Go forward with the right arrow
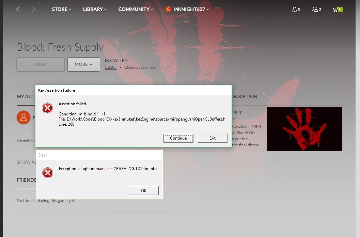The height and width of the screenshot is (237, 360). [x=34, y=9]
